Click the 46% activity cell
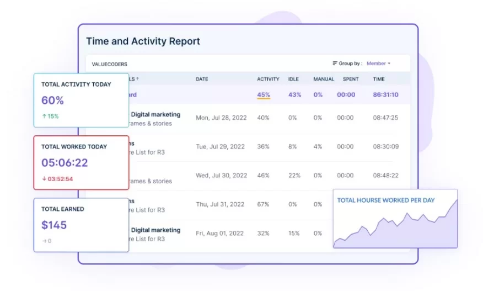The width and height of the screenshot is (483, 291). pos(263,175)
